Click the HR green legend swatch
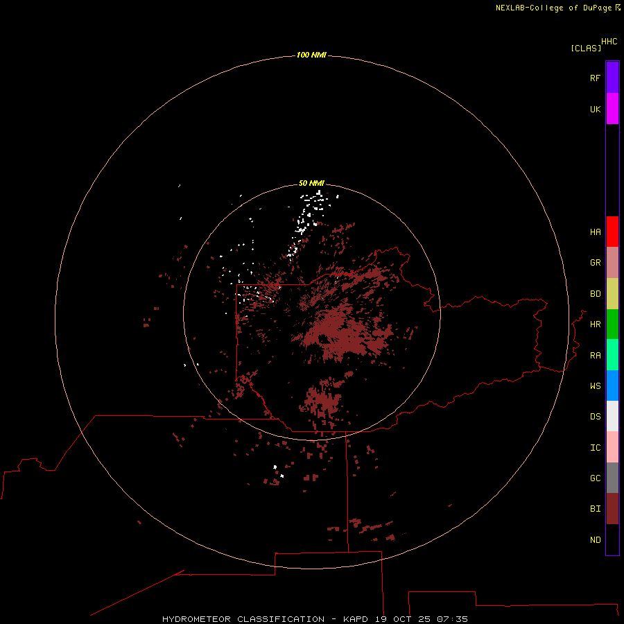 pos(612,324)
